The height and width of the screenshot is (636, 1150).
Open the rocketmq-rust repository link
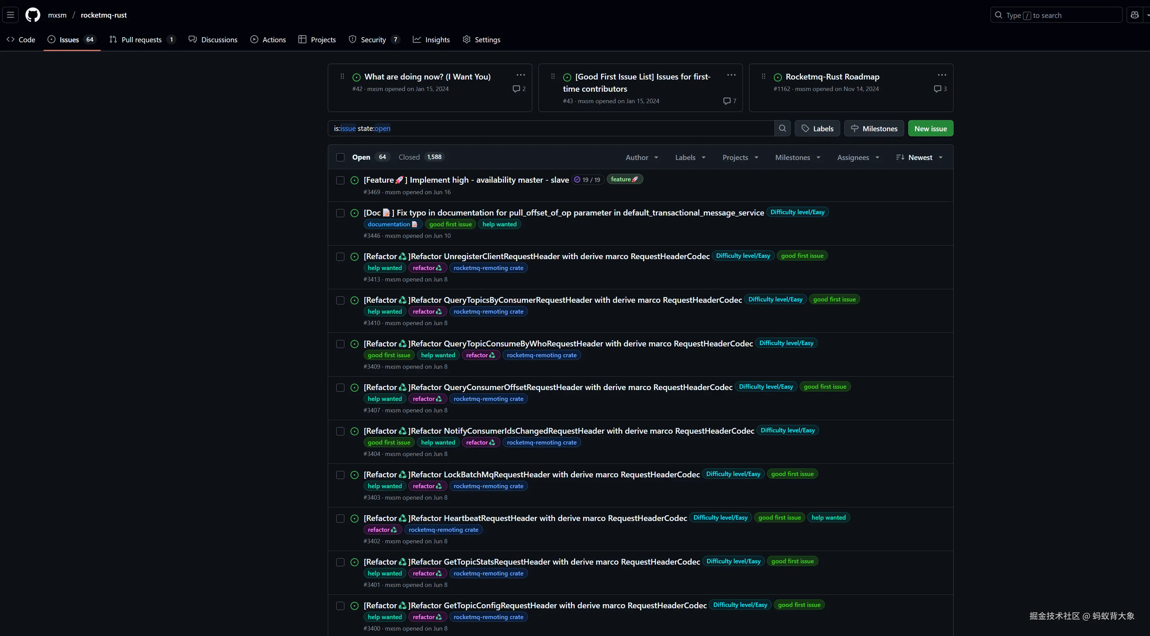pyautogui.click(x=104, y=15)
